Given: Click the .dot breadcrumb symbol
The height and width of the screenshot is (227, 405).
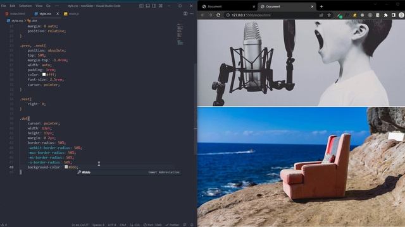Looking at the screenshot, I should (32, 21).
